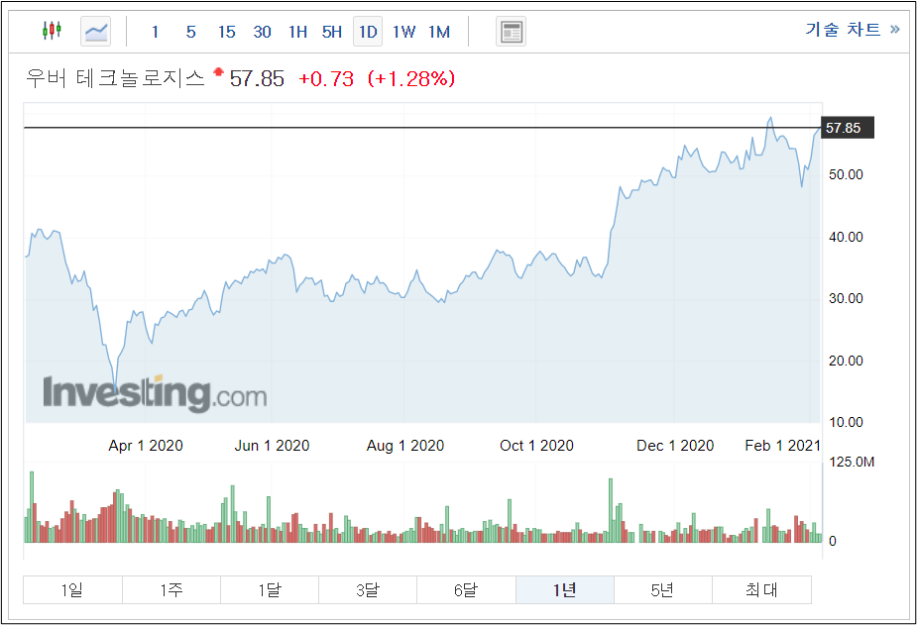Viewport: 917px width, 625px height.
Task: Click the 30.00 price axis label
Action: pyautogui.click(x=846, y=298)
